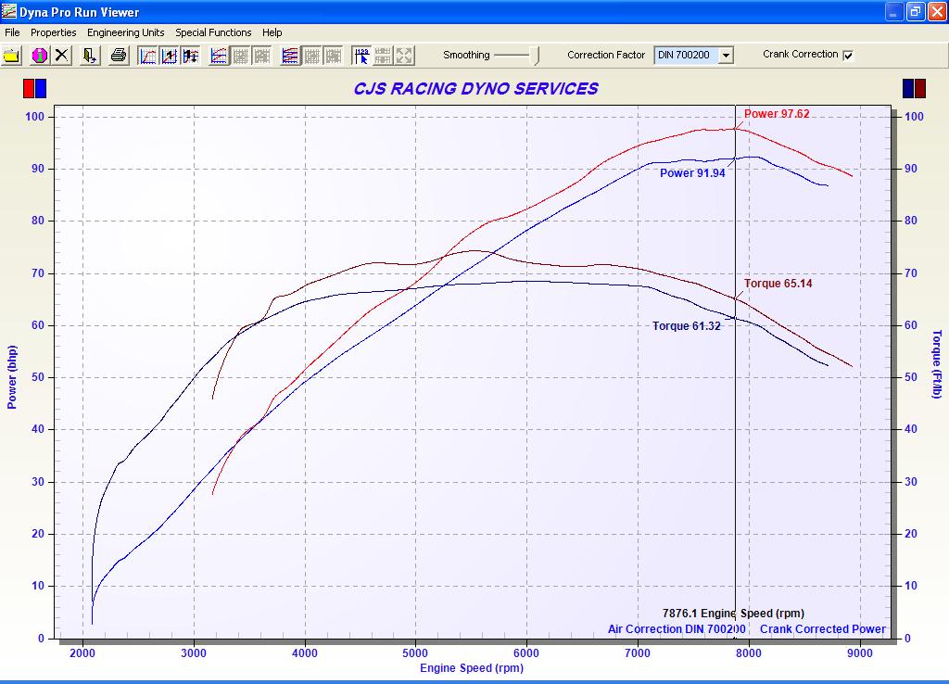Open the File menu
Viewport: 949px width, 684px height.
coord(12,32)
